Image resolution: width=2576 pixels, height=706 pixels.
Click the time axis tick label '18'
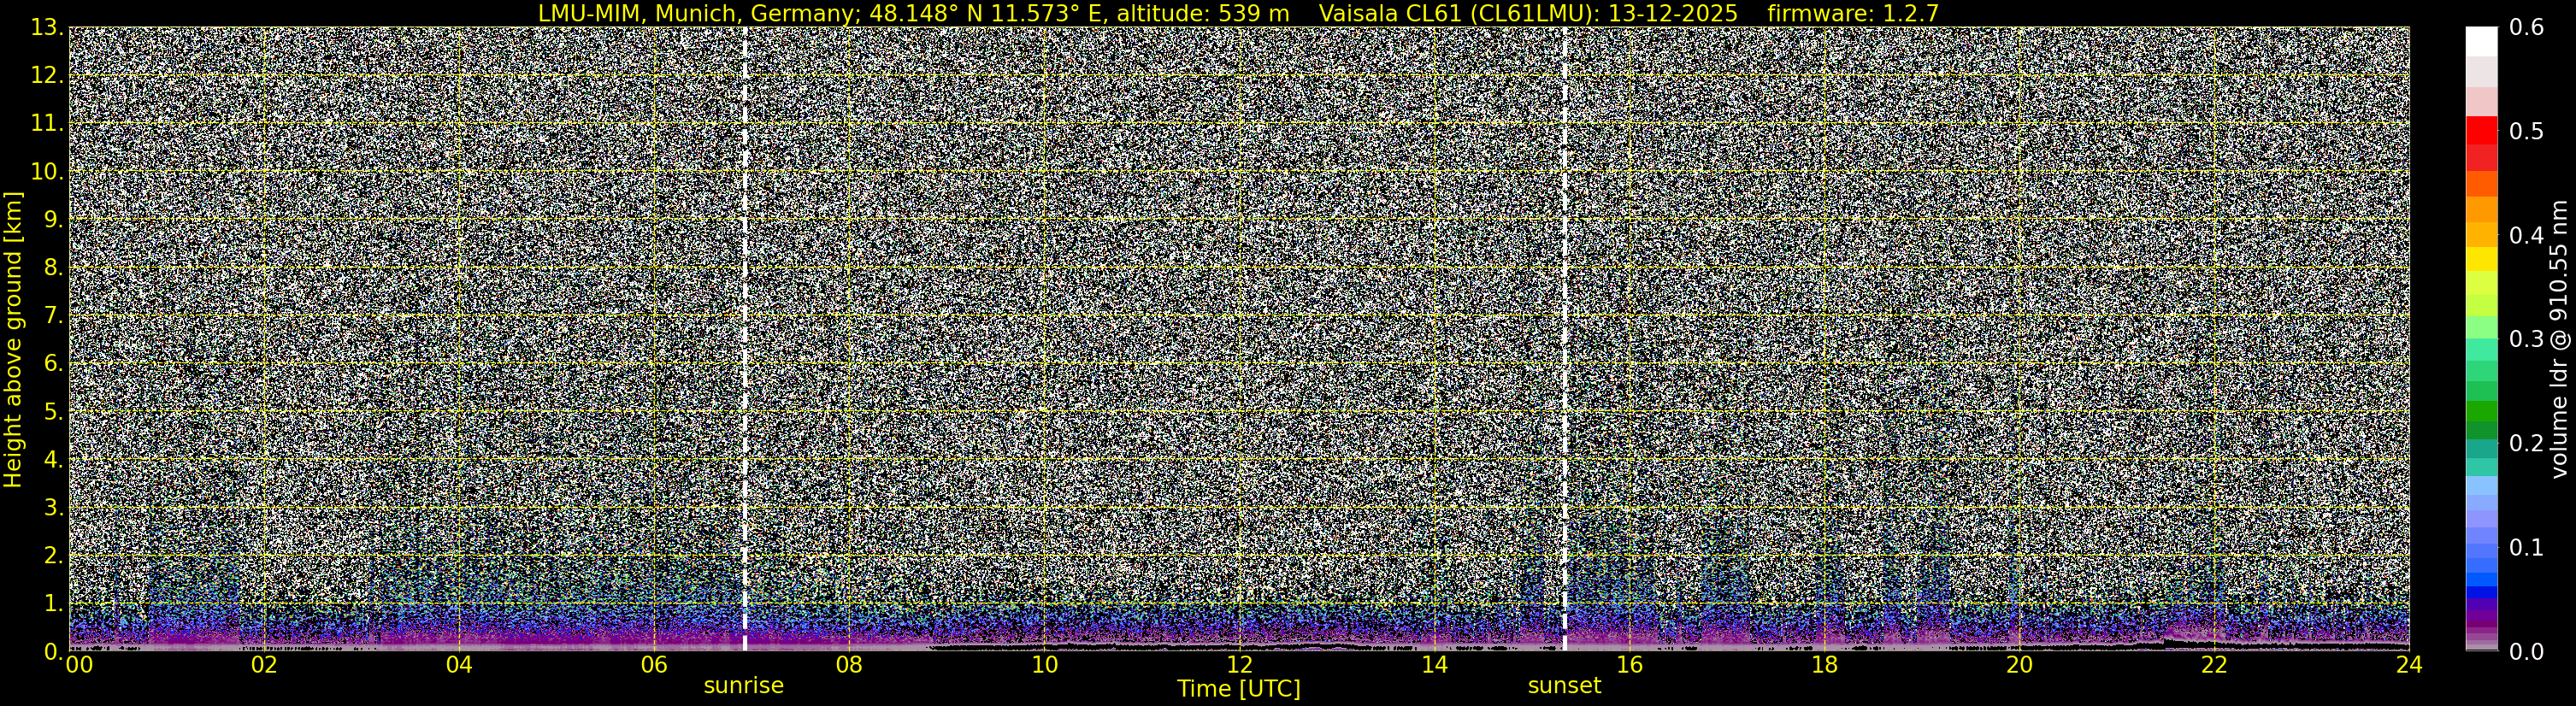pos(1824,665)
